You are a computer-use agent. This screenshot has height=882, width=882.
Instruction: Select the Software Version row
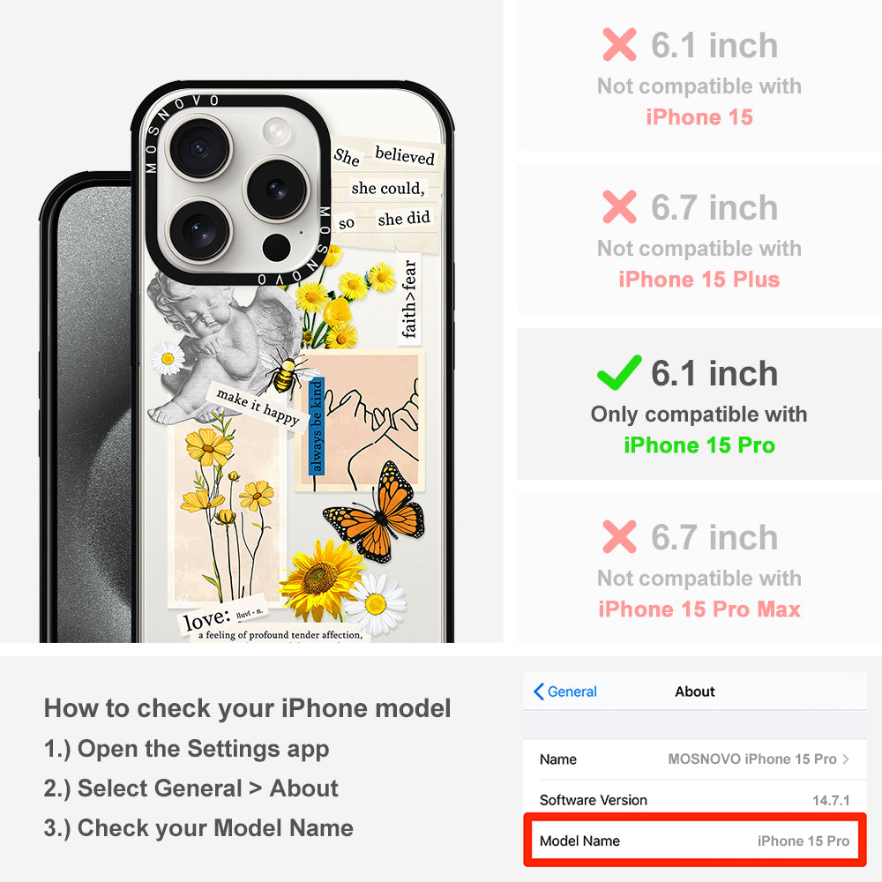695,800
